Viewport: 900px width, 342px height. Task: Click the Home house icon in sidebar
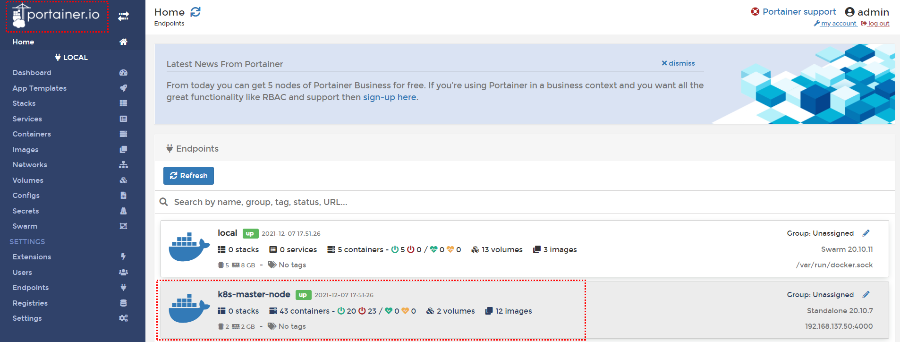(x=123, y=42)
